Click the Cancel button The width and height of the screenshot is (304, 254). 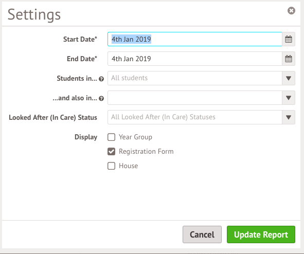tap(202, 234)
